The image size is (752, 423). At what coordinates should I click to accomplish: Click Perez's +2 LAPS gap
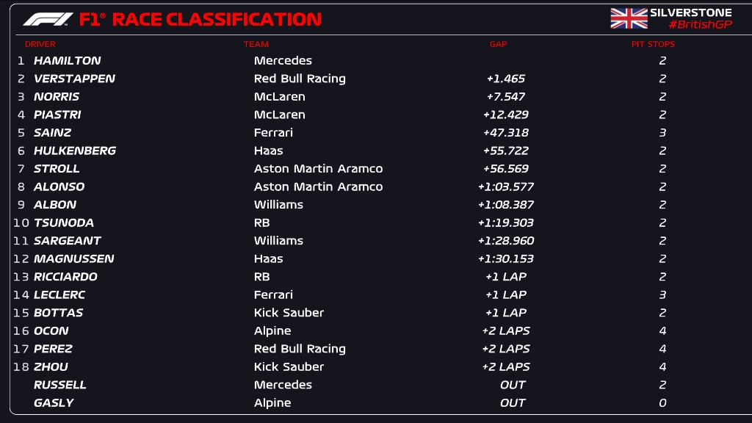(506, 349)
